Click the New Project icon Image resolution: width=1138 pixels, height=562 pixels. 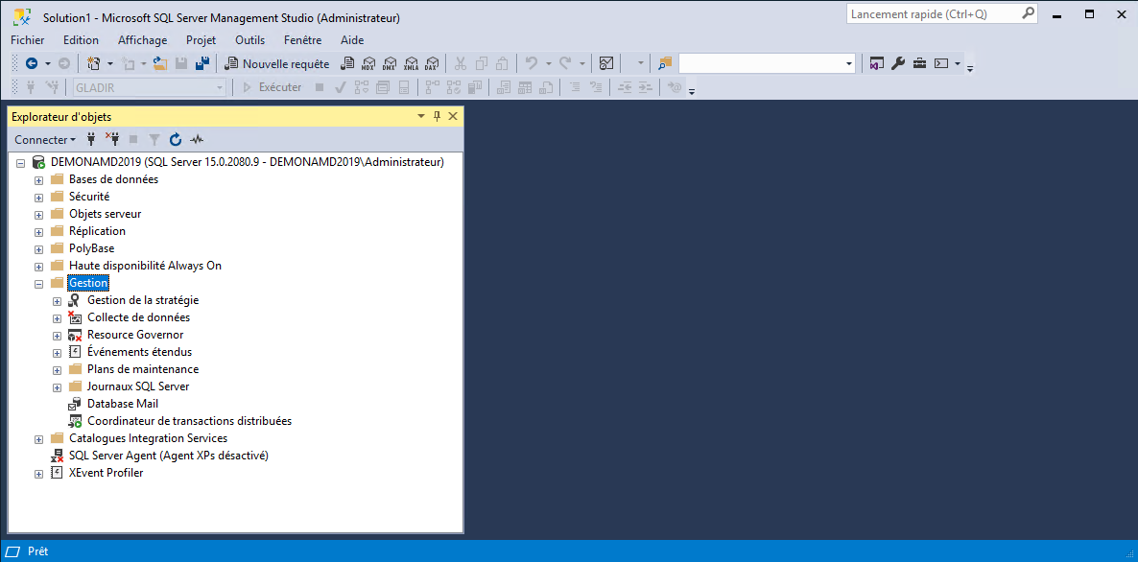click(93, 64)
